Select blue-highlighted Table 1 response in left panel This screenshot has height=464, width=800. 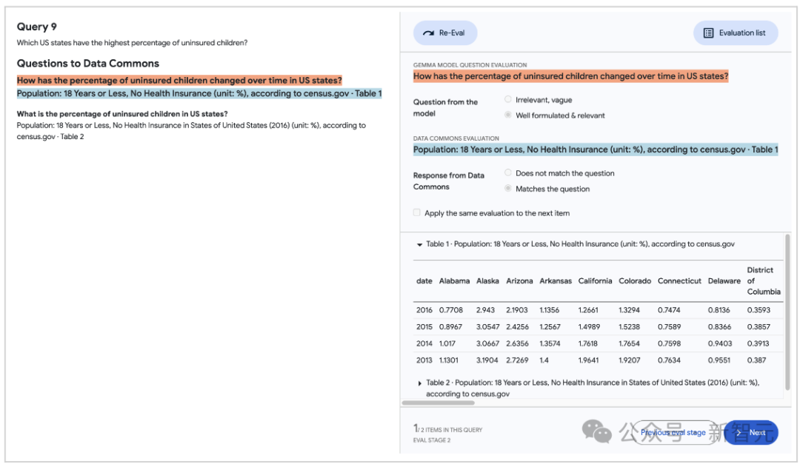(199, 94)
